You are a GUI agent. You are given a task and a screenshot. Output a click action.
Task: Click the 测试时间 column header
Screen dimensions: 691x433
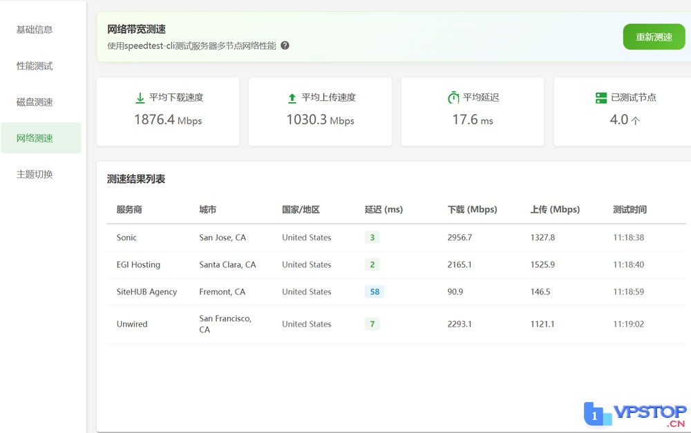(x=630, y=210)
